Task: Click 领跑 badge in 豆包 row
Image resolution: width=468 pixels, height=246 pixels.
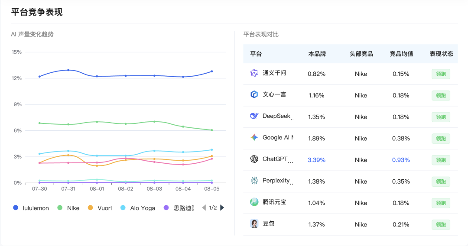Action: 441,224
